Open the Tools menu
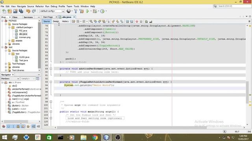This screenshot has height=141, width=252. click(76, 6)
